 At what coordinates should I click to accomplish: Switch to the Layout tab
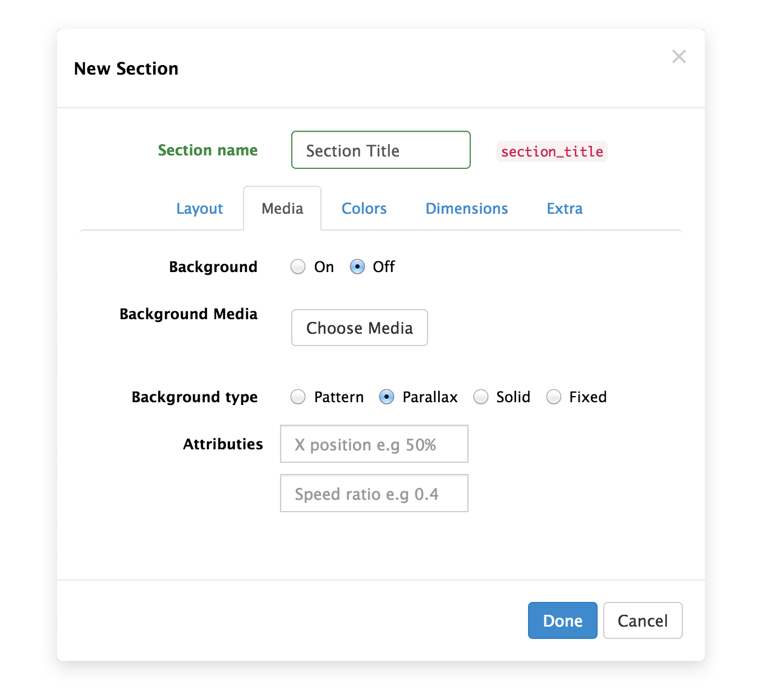click(x=199, y=209)
